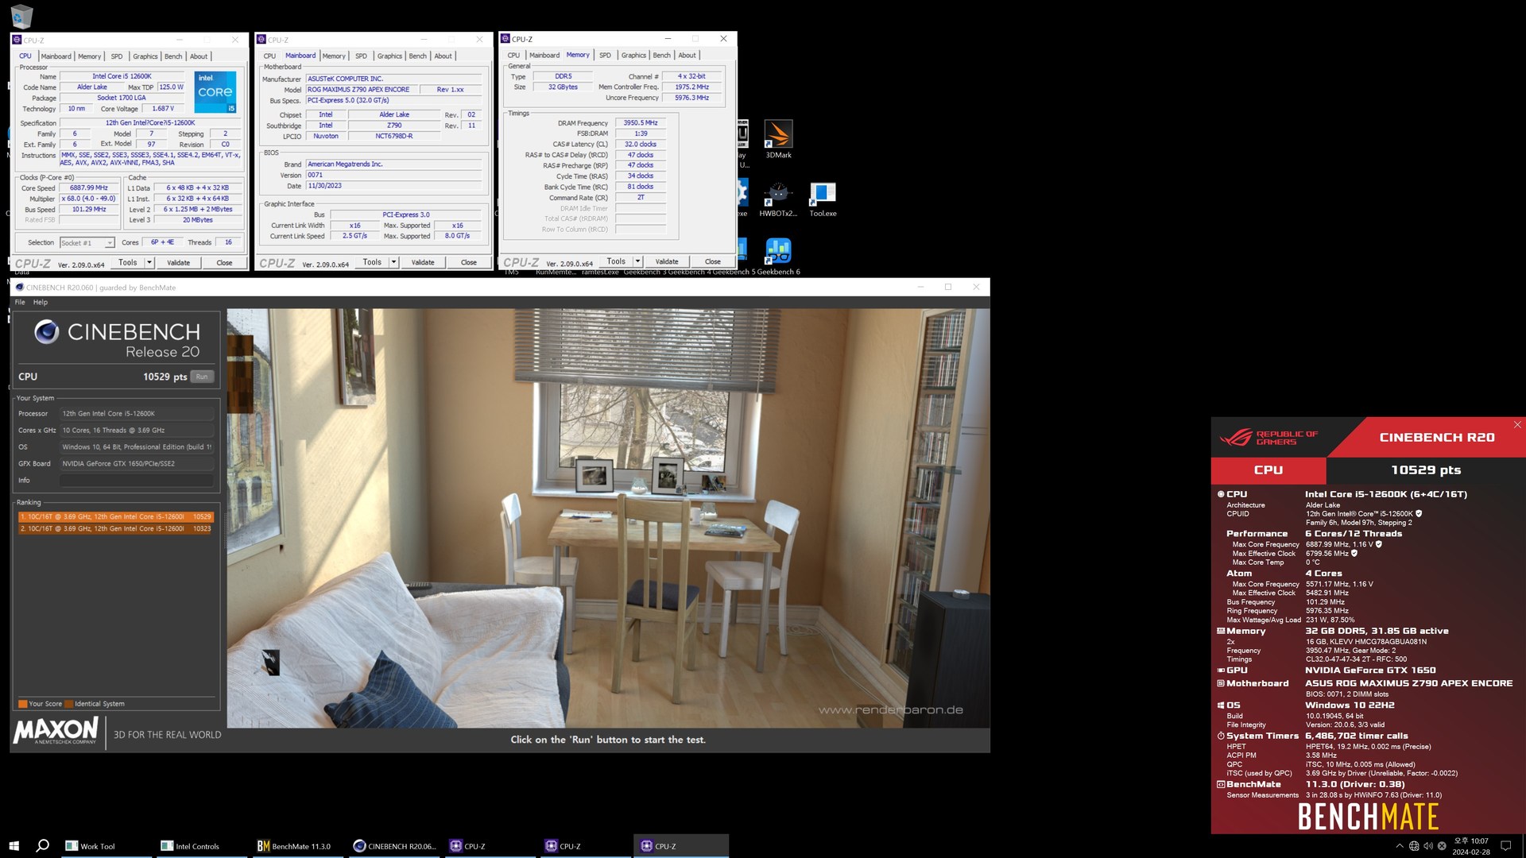Open the 3DMark desktop shortcut
The height and width of the screenshot is (858, 1526).
(x=778, y=139)
